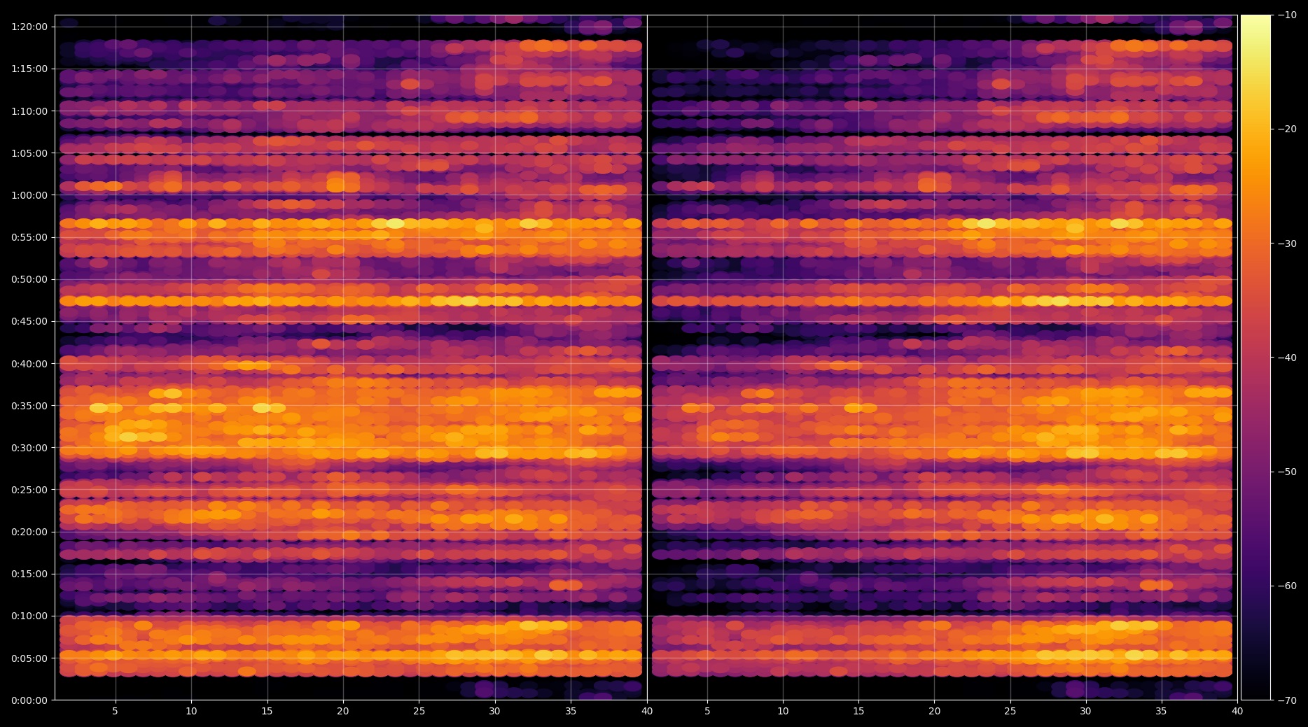
Task: Click inside the right heatmap panel
Action: point(942,358)
